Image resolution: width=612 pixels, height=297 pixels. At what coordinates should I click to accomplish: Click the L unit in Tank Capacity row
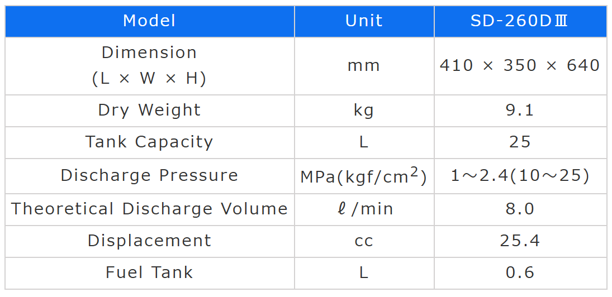[364, 142]
